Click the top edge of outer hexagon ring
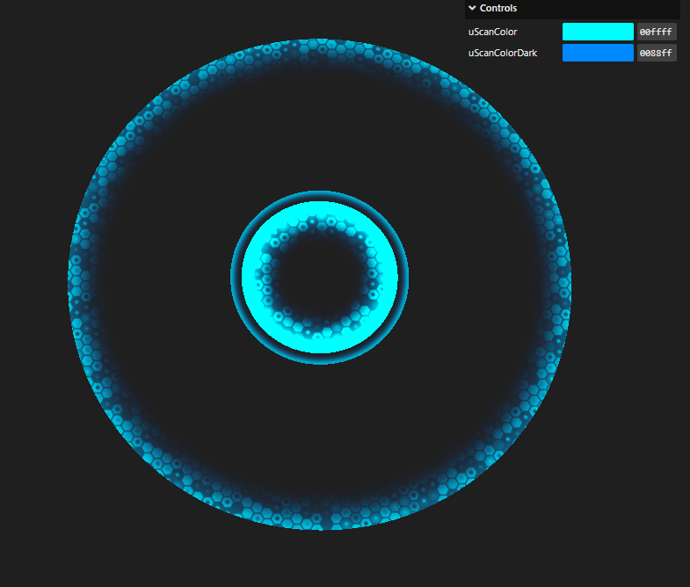The width and height of the screenshot is (690, 587). [x=320, y=47]
